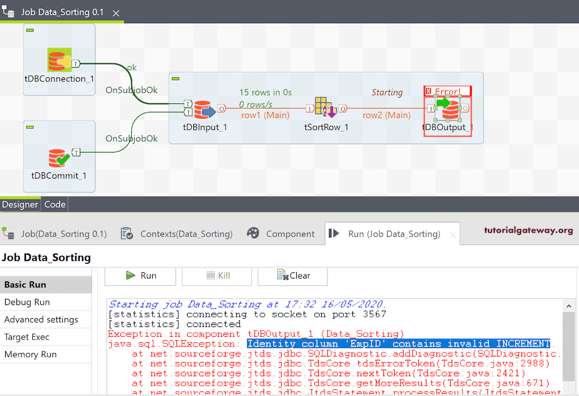
Task: Open the Designer tab
Action: click(x=20, y=204)
